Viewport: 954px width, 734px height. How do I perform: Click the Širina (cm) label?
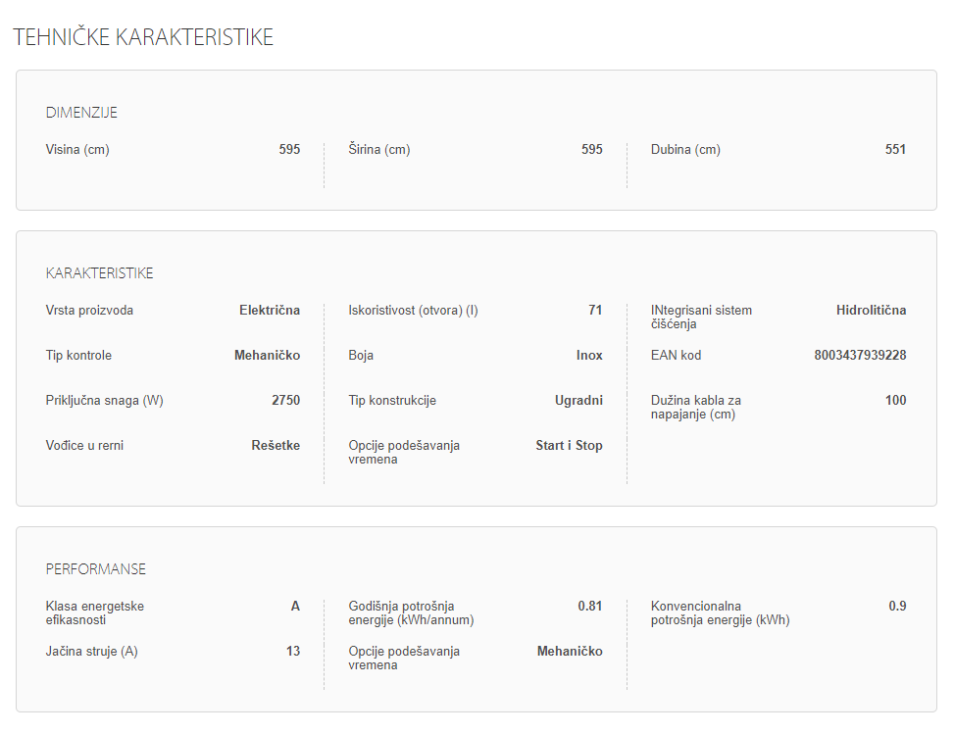[379, 150]
